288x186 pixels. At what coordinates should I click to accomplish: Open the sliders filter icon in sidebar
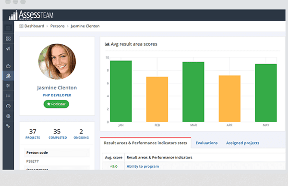pyautogui.click(x=8, y=86)
